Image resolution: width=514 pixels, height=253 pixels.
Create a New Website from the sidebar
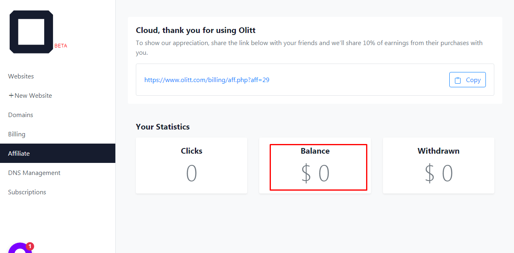click(33, 95)
